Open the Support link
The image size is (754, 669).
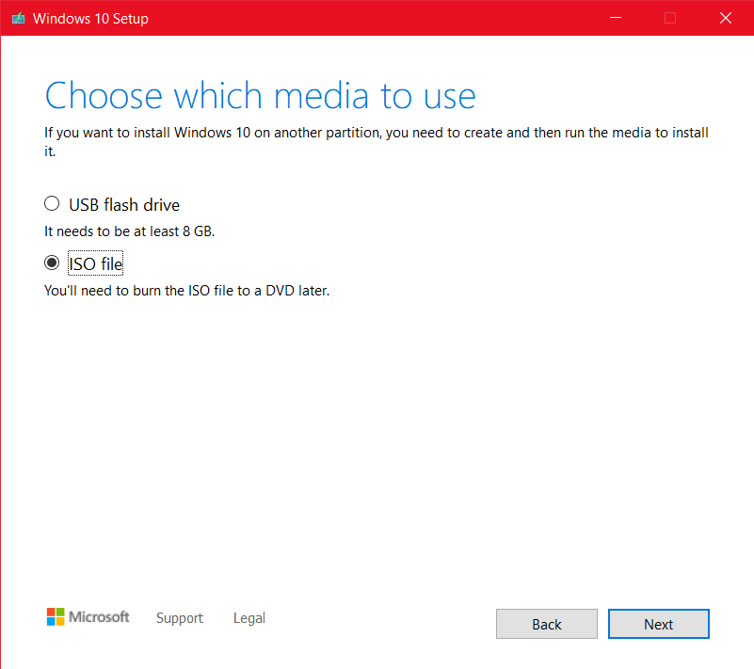[x=180, y=617]
